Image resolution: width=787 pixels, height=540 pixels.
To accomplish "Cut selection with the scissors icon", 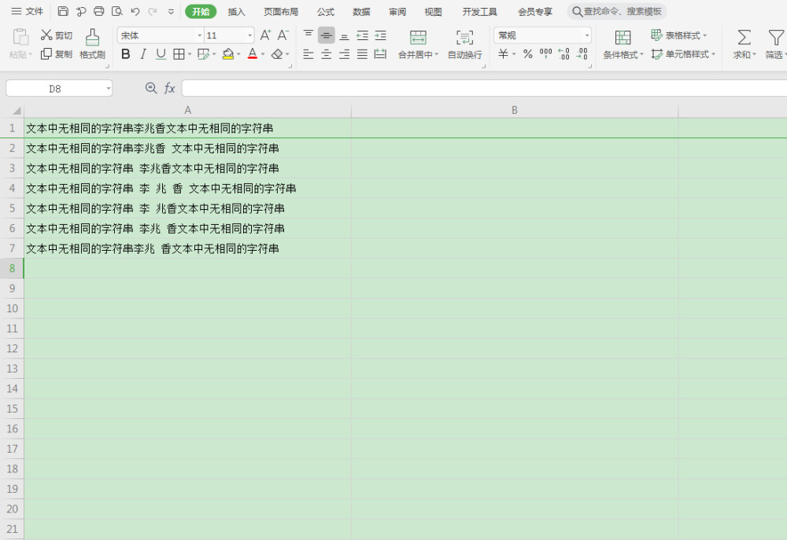I will click(56, 35).
